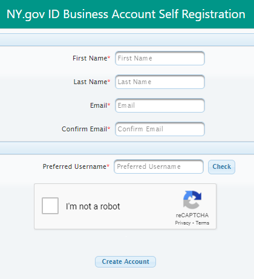Click the Email label left of the Email field
The width and height of the screenshot is (254, 279).
tap(100, 105)
